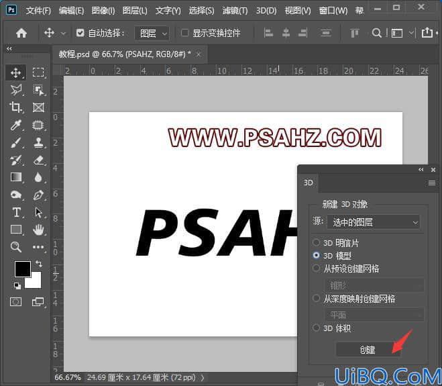Choose the 从预设创建网格 radio option
Viewport: 442px width, 386px height.
coord(317,268)
